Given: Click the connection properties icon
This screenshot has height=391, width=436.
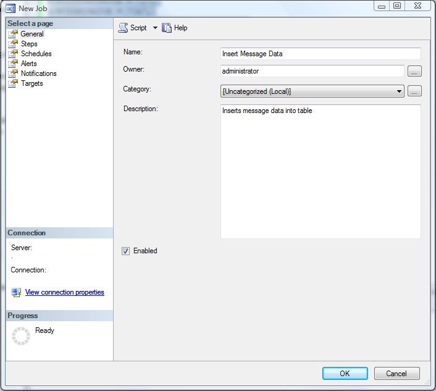Looking at the screenshot, I should 17,292.
